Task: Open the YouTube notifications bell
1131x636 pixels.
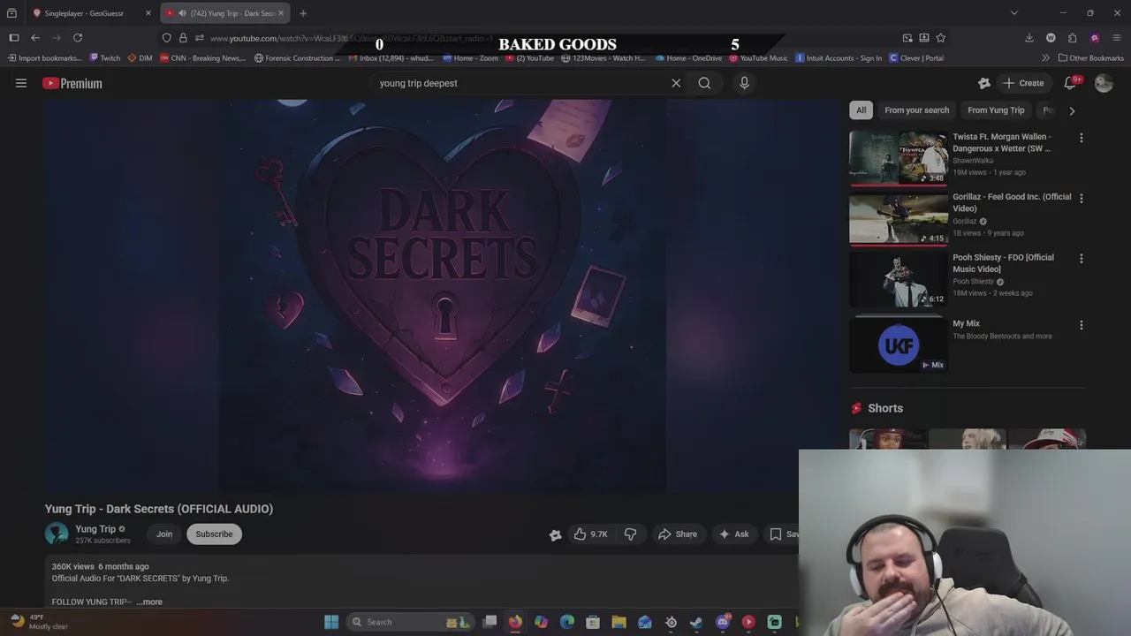Action: point(1070,83)
